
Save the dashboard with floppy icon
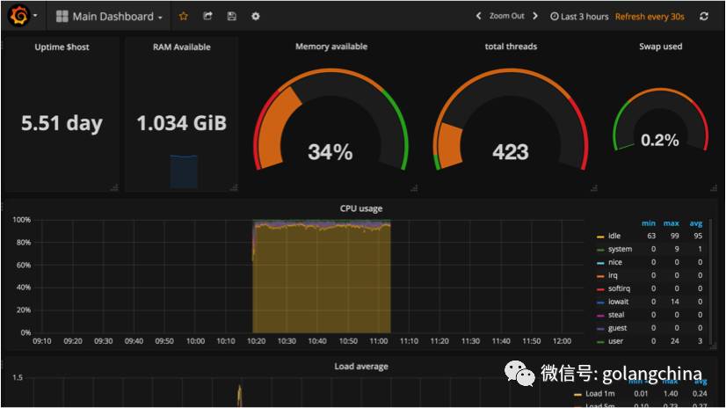[231, 16]
